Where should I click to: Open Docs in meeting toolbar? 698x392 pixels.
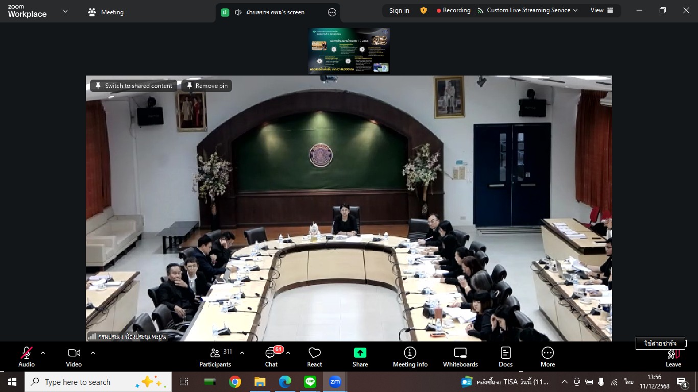(x=505, y=356)
